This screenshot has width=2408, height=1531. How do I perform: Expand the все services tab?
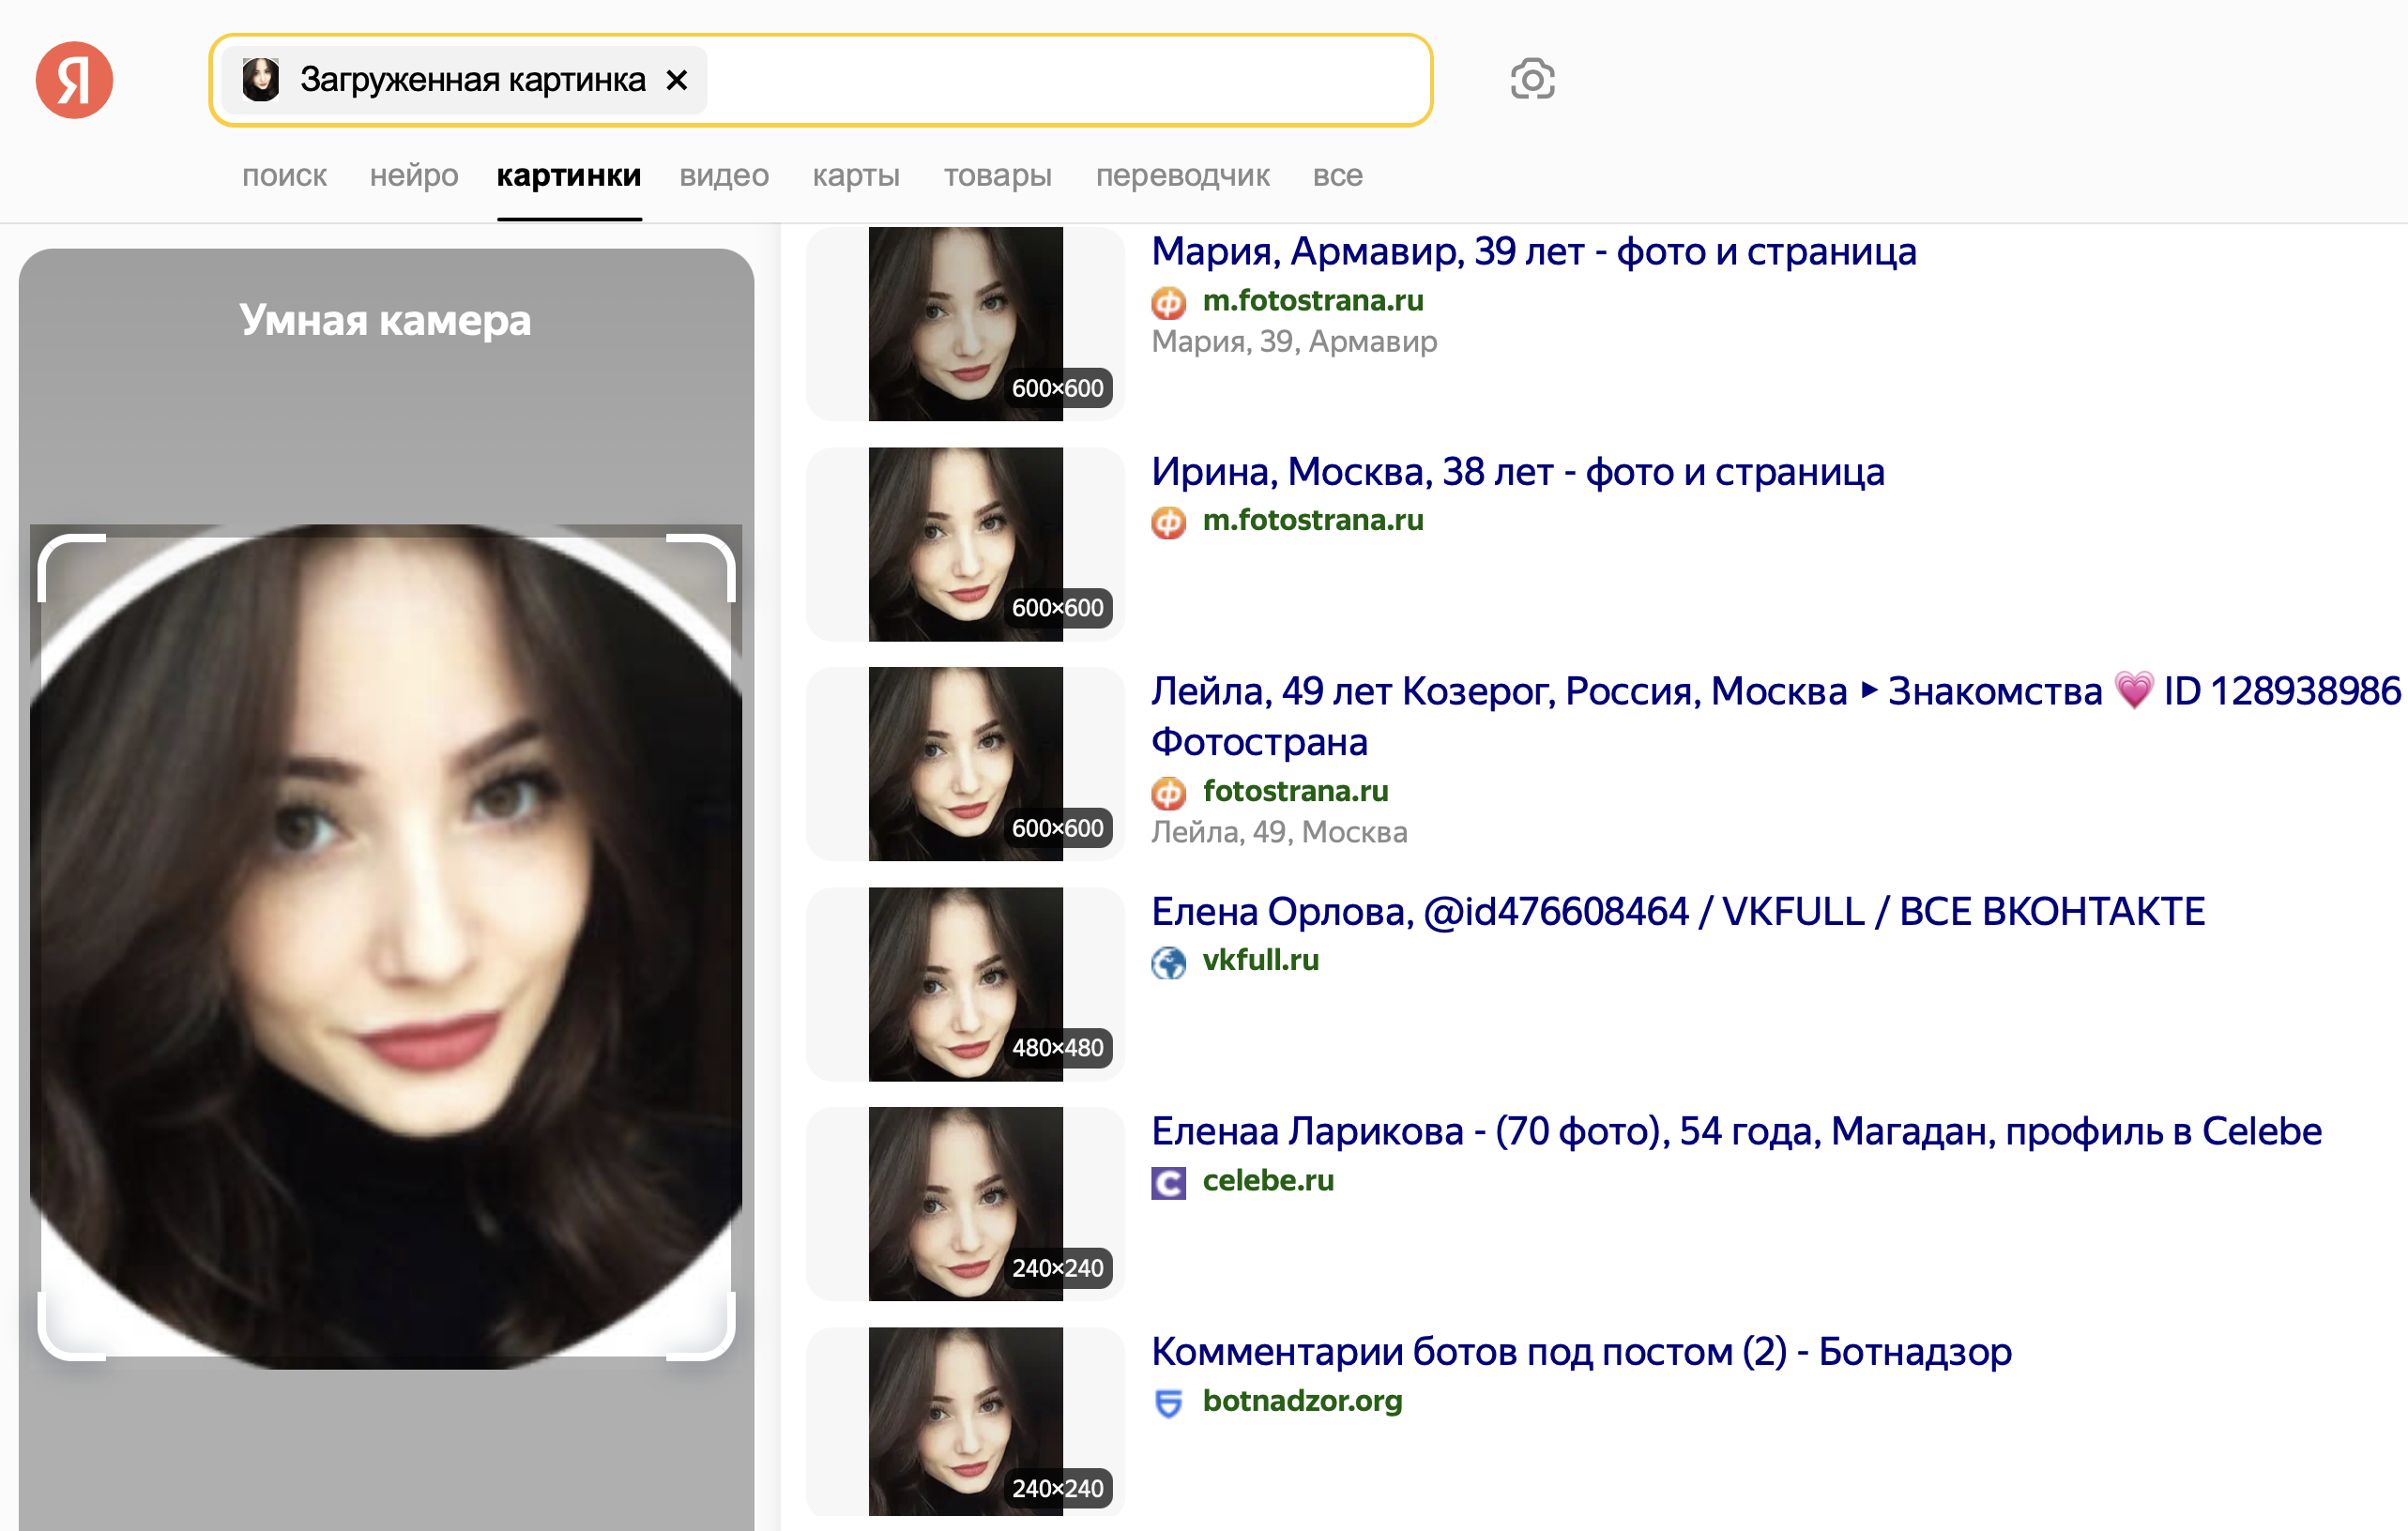click(1338, 175)
